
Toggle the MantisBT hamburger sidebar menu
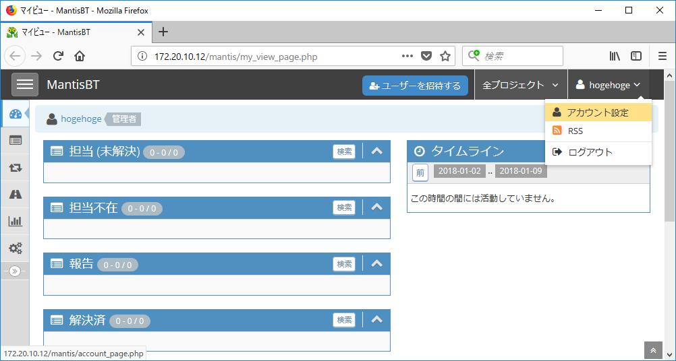(x=24, y=84)
